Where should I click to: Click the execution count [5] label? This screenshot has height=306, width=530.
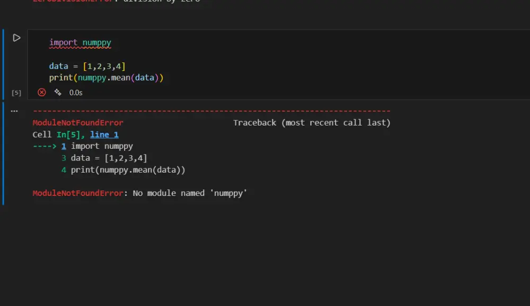[16, 92]
